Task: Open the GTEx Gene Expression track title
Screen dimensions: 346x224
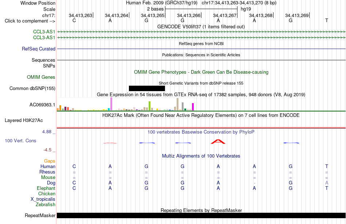Action: (201, 95)
